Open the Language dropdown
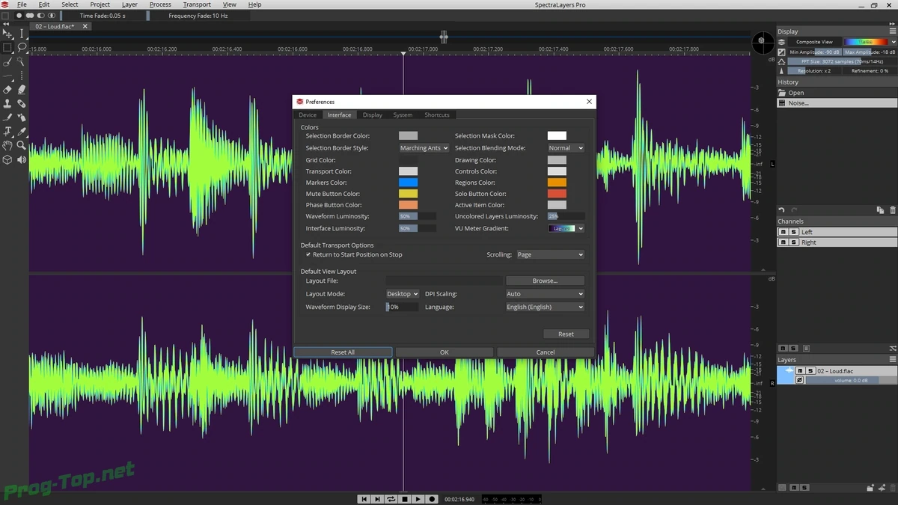 click(545, 307)
